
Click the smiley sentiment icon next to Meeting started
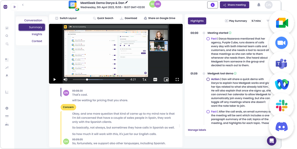(x=230, y=33)
